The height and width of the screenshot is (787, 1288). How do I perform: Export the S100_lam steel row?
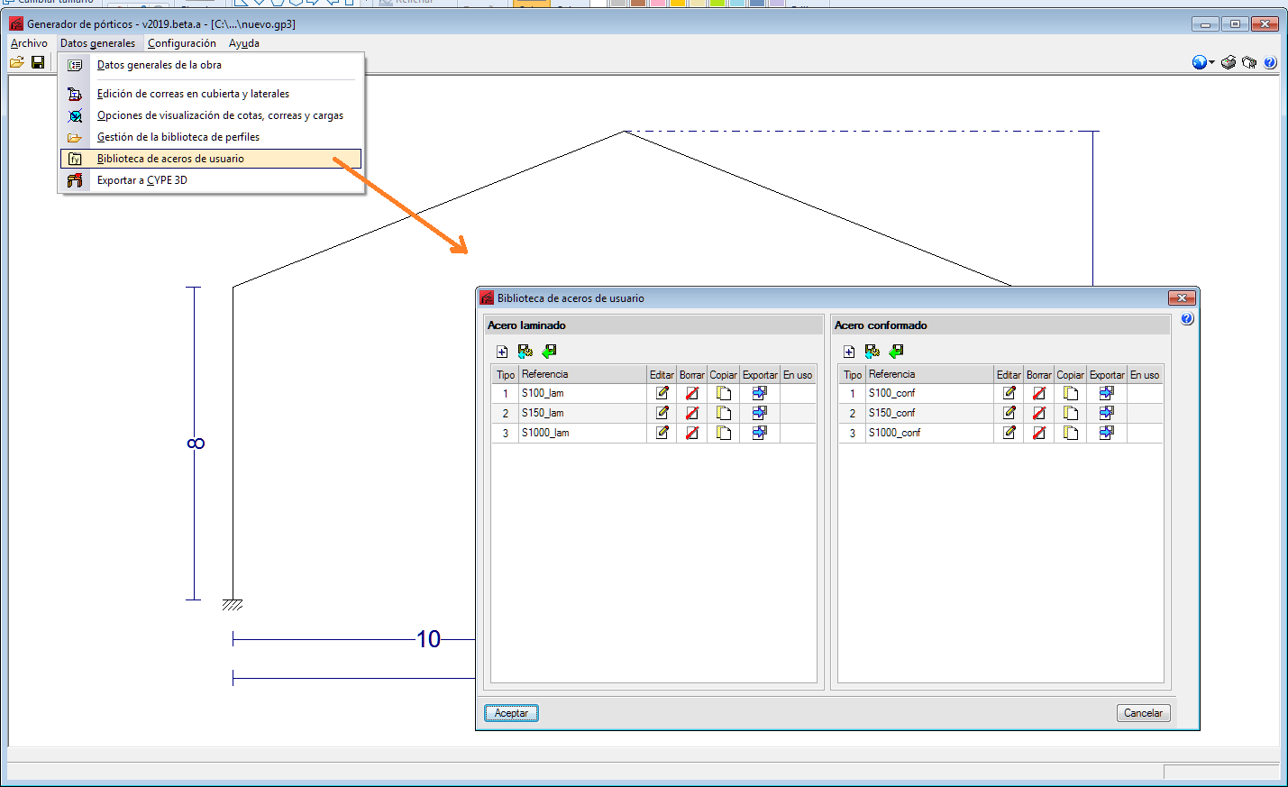coord(760,393)
